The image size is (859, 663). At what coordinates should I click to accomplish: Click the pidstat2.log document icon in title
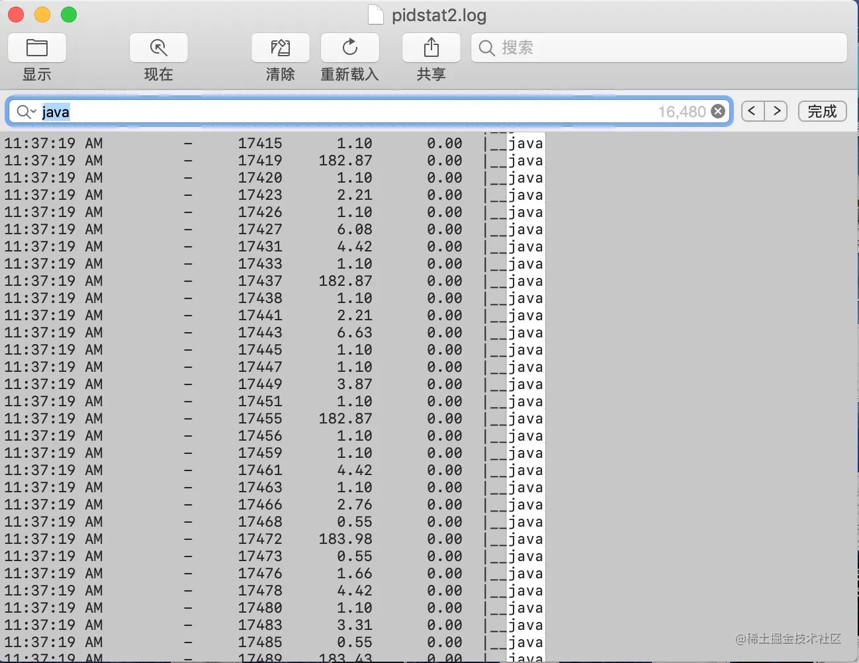376,15
